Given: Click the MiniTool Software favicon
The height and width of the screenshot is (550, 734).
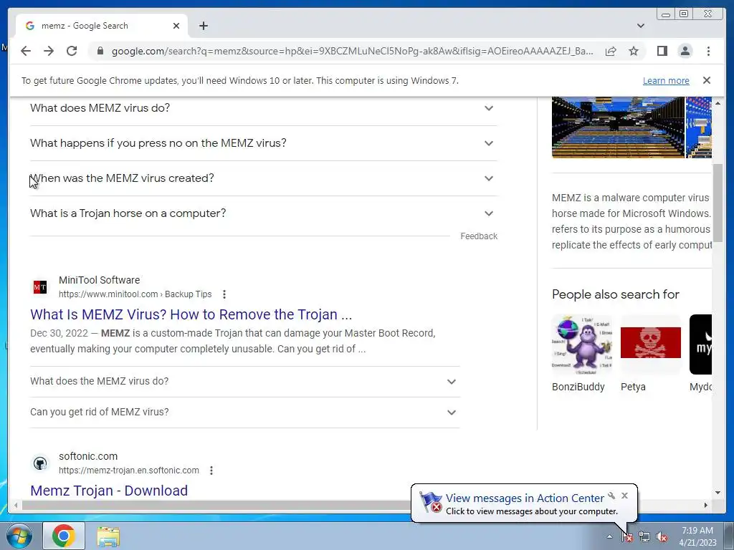Looking at the screenshot, I should point(40,286).
